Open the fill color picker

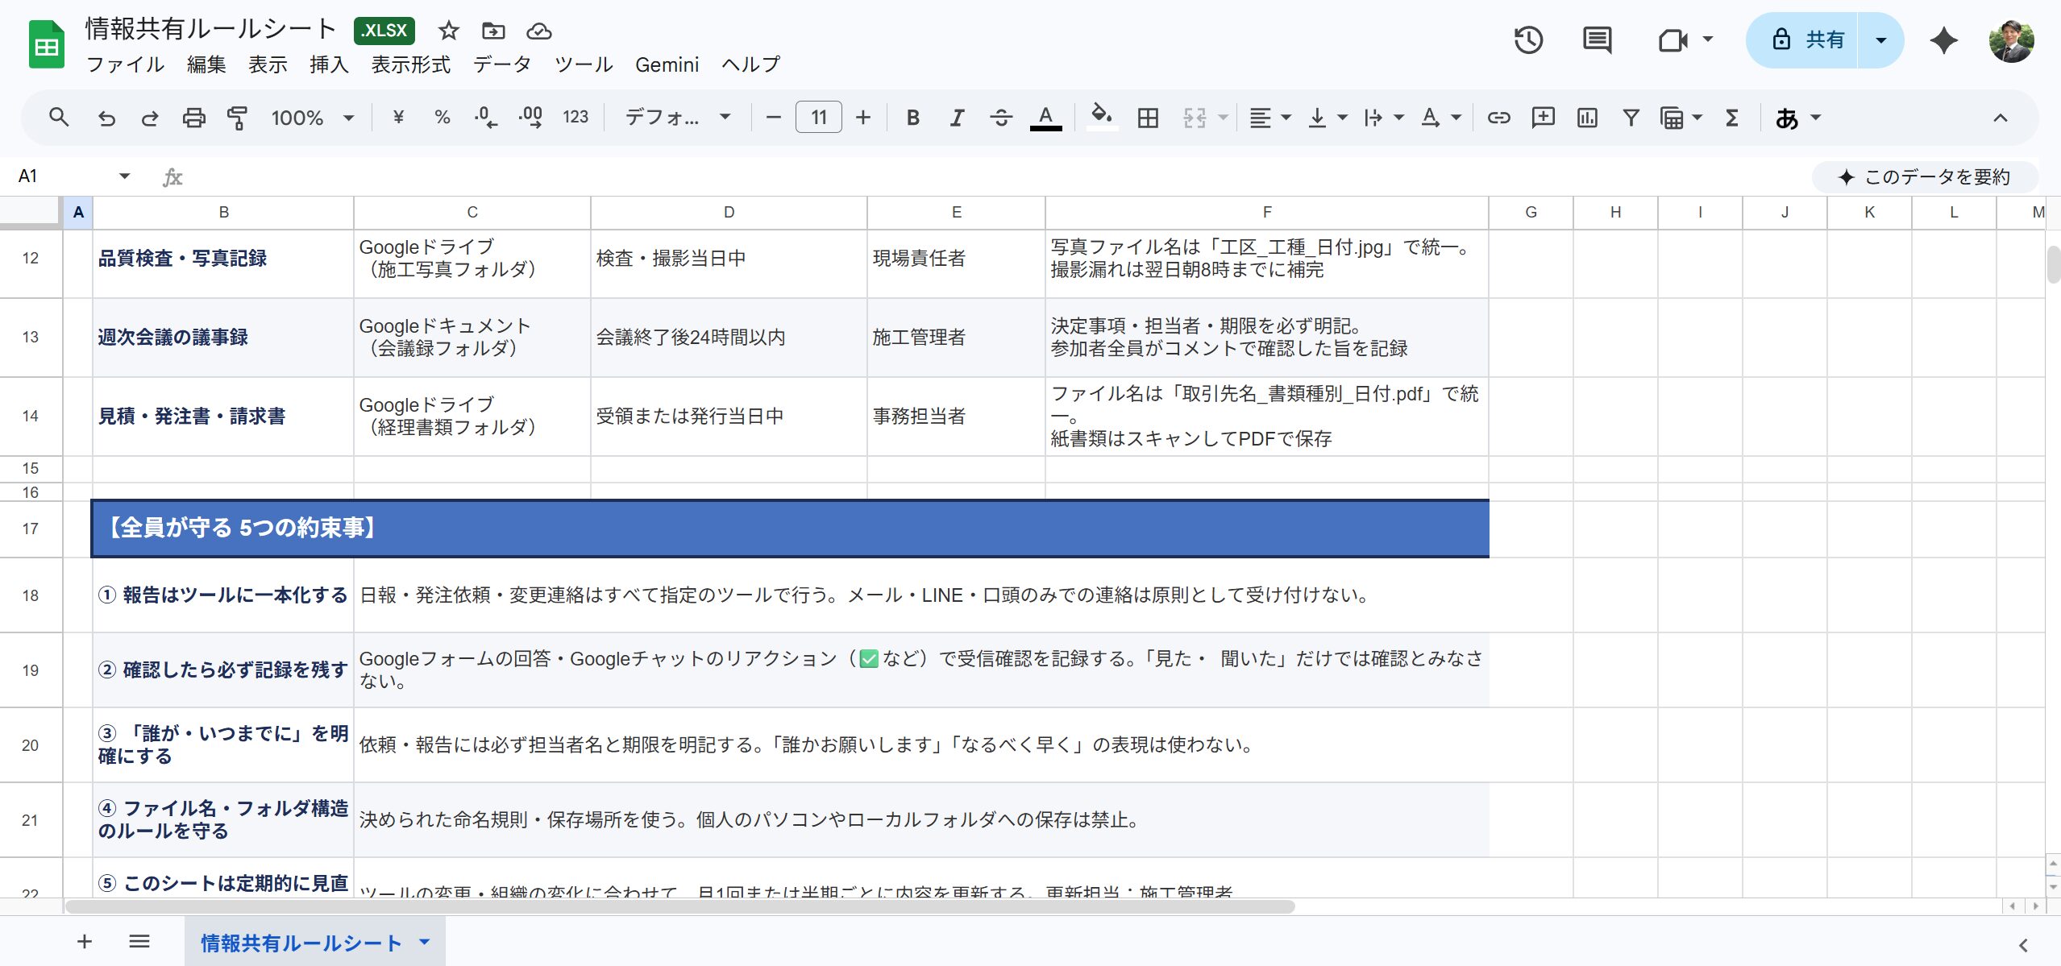pyautogui.click(x=1102, y=118)
